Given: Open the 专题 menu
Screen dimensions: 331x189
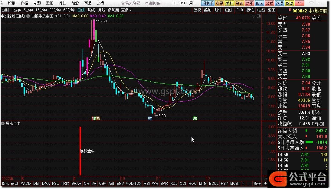Looking at the screenshot, I should click(37, 3).
